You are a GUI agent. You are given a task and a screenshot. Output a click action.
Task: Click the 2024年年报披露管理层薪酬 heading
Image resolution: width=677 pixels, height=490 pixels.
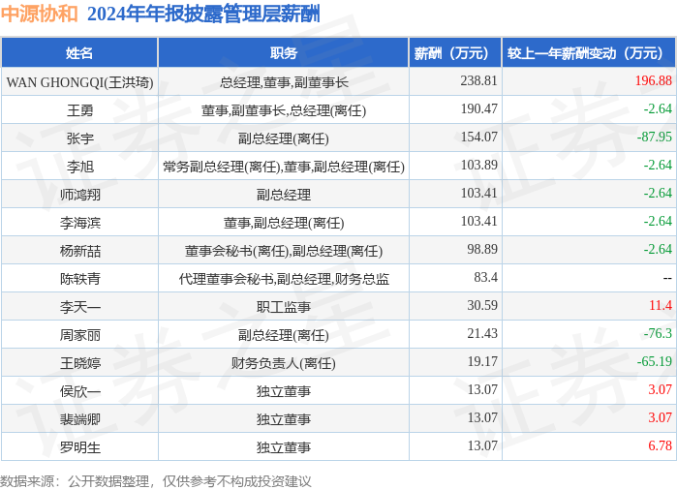pyautogui.click(x=203, y=14)
